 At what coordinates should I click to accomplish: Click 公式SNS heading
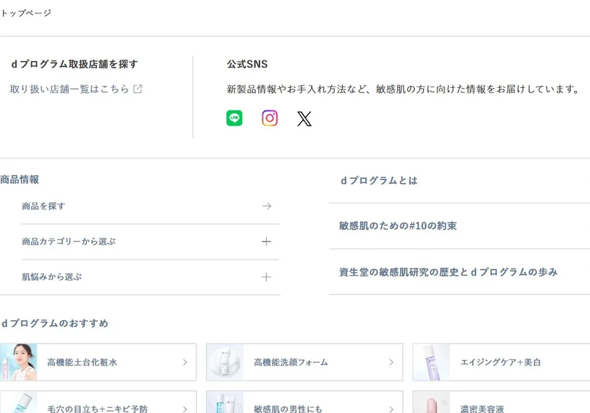coord(247,64)
